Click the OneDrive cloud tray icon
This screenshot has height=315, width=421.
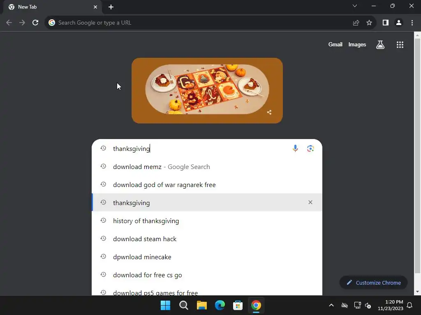345,305
